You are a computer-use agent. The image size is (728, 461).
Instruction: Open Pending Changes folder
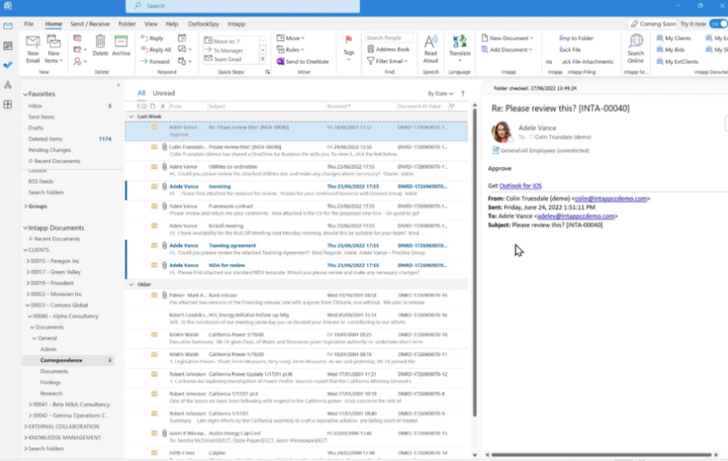[x=50, y=150]
